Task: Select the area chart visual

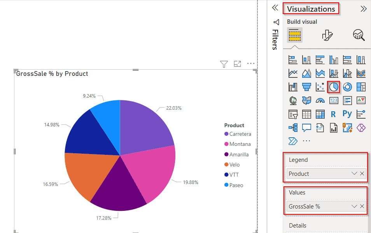Action: click(306, 74)
